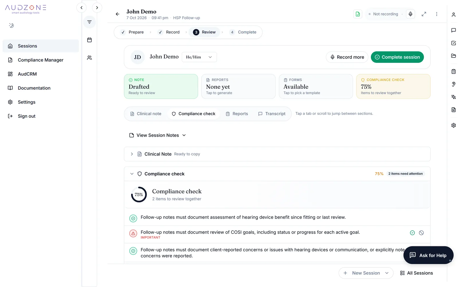This screenshot has width=460, height=287.
Task: Click the filter icon below the navigation arrows
Action: pyautogui.click(x=89, y=22)
